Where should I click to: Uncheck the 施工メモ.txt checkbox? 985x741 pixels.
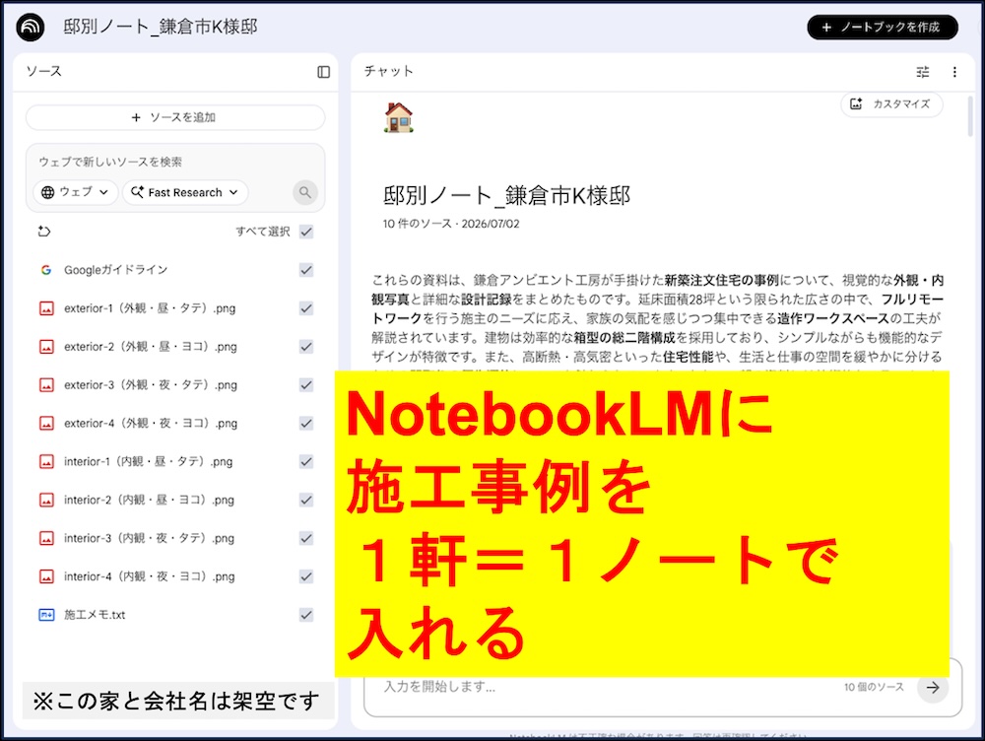(x=306, y=615)
